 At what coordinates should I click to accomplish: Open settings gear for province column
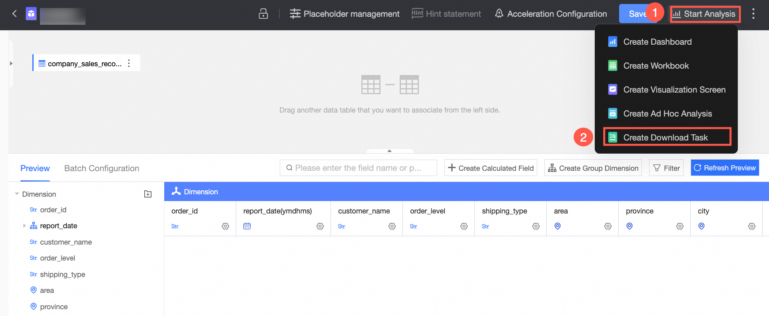(680, 226)
